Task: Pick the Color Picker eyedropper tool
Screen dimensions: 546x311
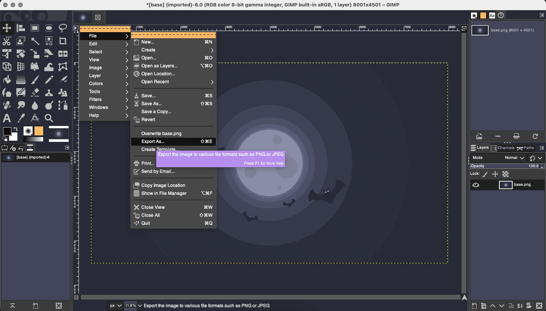Action: tap(21, 118)
